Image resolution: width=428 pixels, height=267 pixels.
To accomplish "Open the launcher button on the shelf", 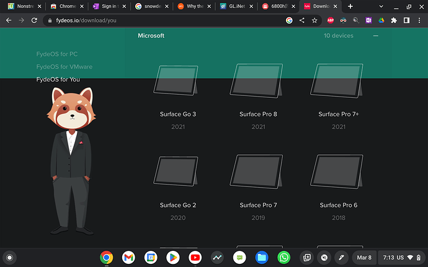I will point(9,258).
